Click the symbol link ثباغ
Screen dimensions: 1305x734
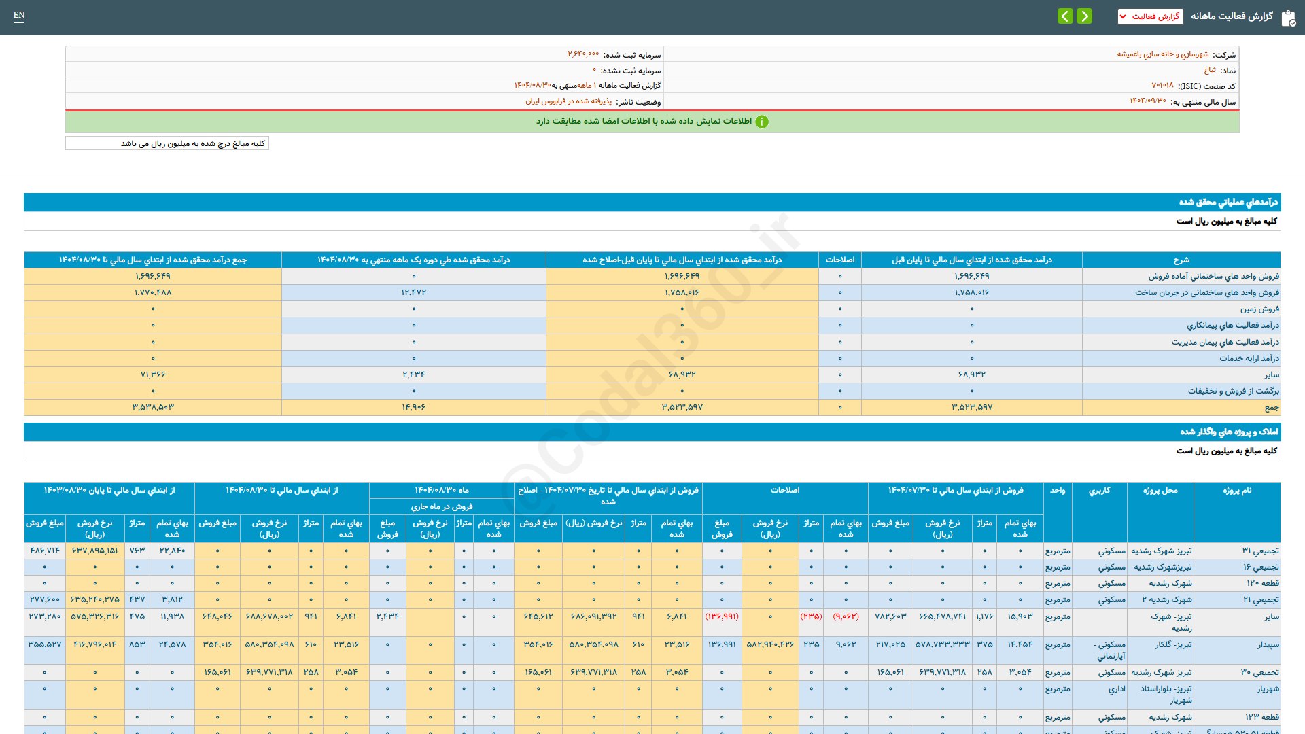click(x=1210, y=70)
